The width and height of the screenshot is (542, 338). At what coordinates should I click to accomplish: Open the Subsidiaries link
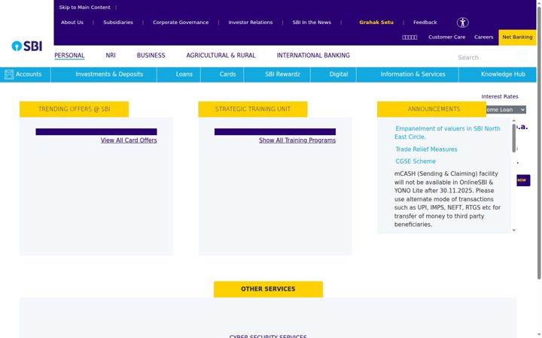(x=118, y=23)
